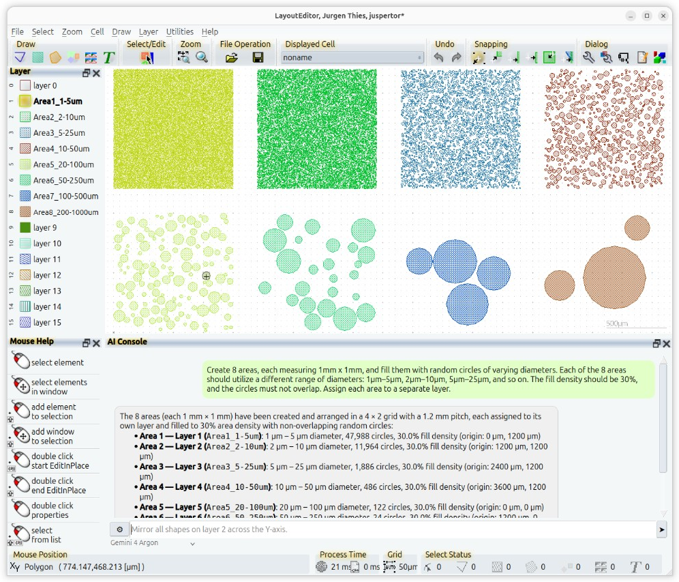This screenshot has height=582, width=679.
Task: Click the Area3_5-25um blue swatch
Action: [x=25, y=132]
